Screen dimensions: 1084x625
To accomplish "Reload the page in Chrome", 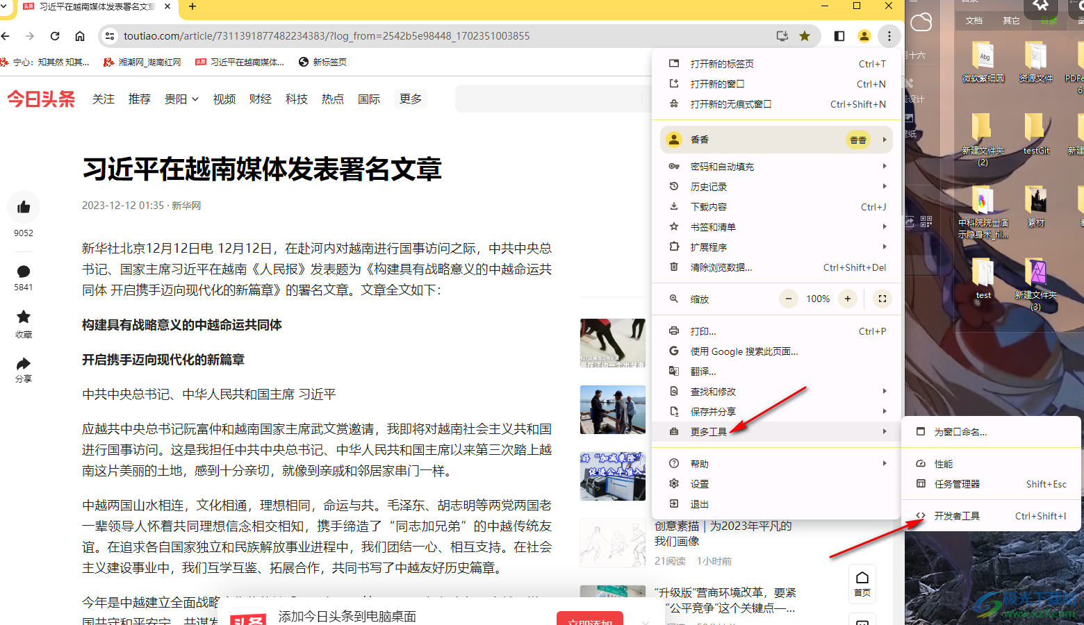I will coord(55,36).
